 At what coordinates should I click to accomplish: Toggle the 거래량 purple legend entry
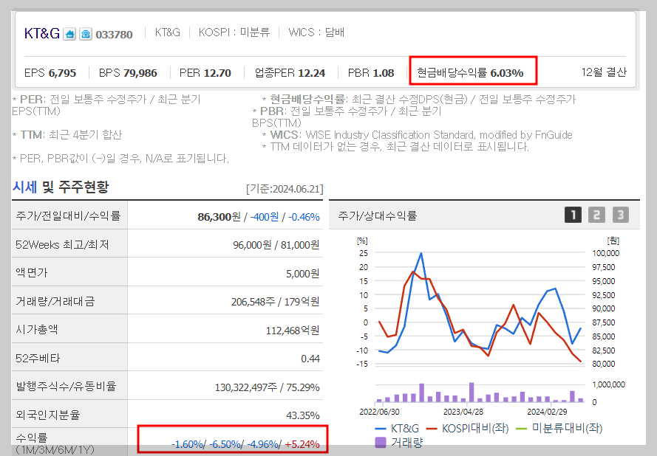(x=398, y=442)
